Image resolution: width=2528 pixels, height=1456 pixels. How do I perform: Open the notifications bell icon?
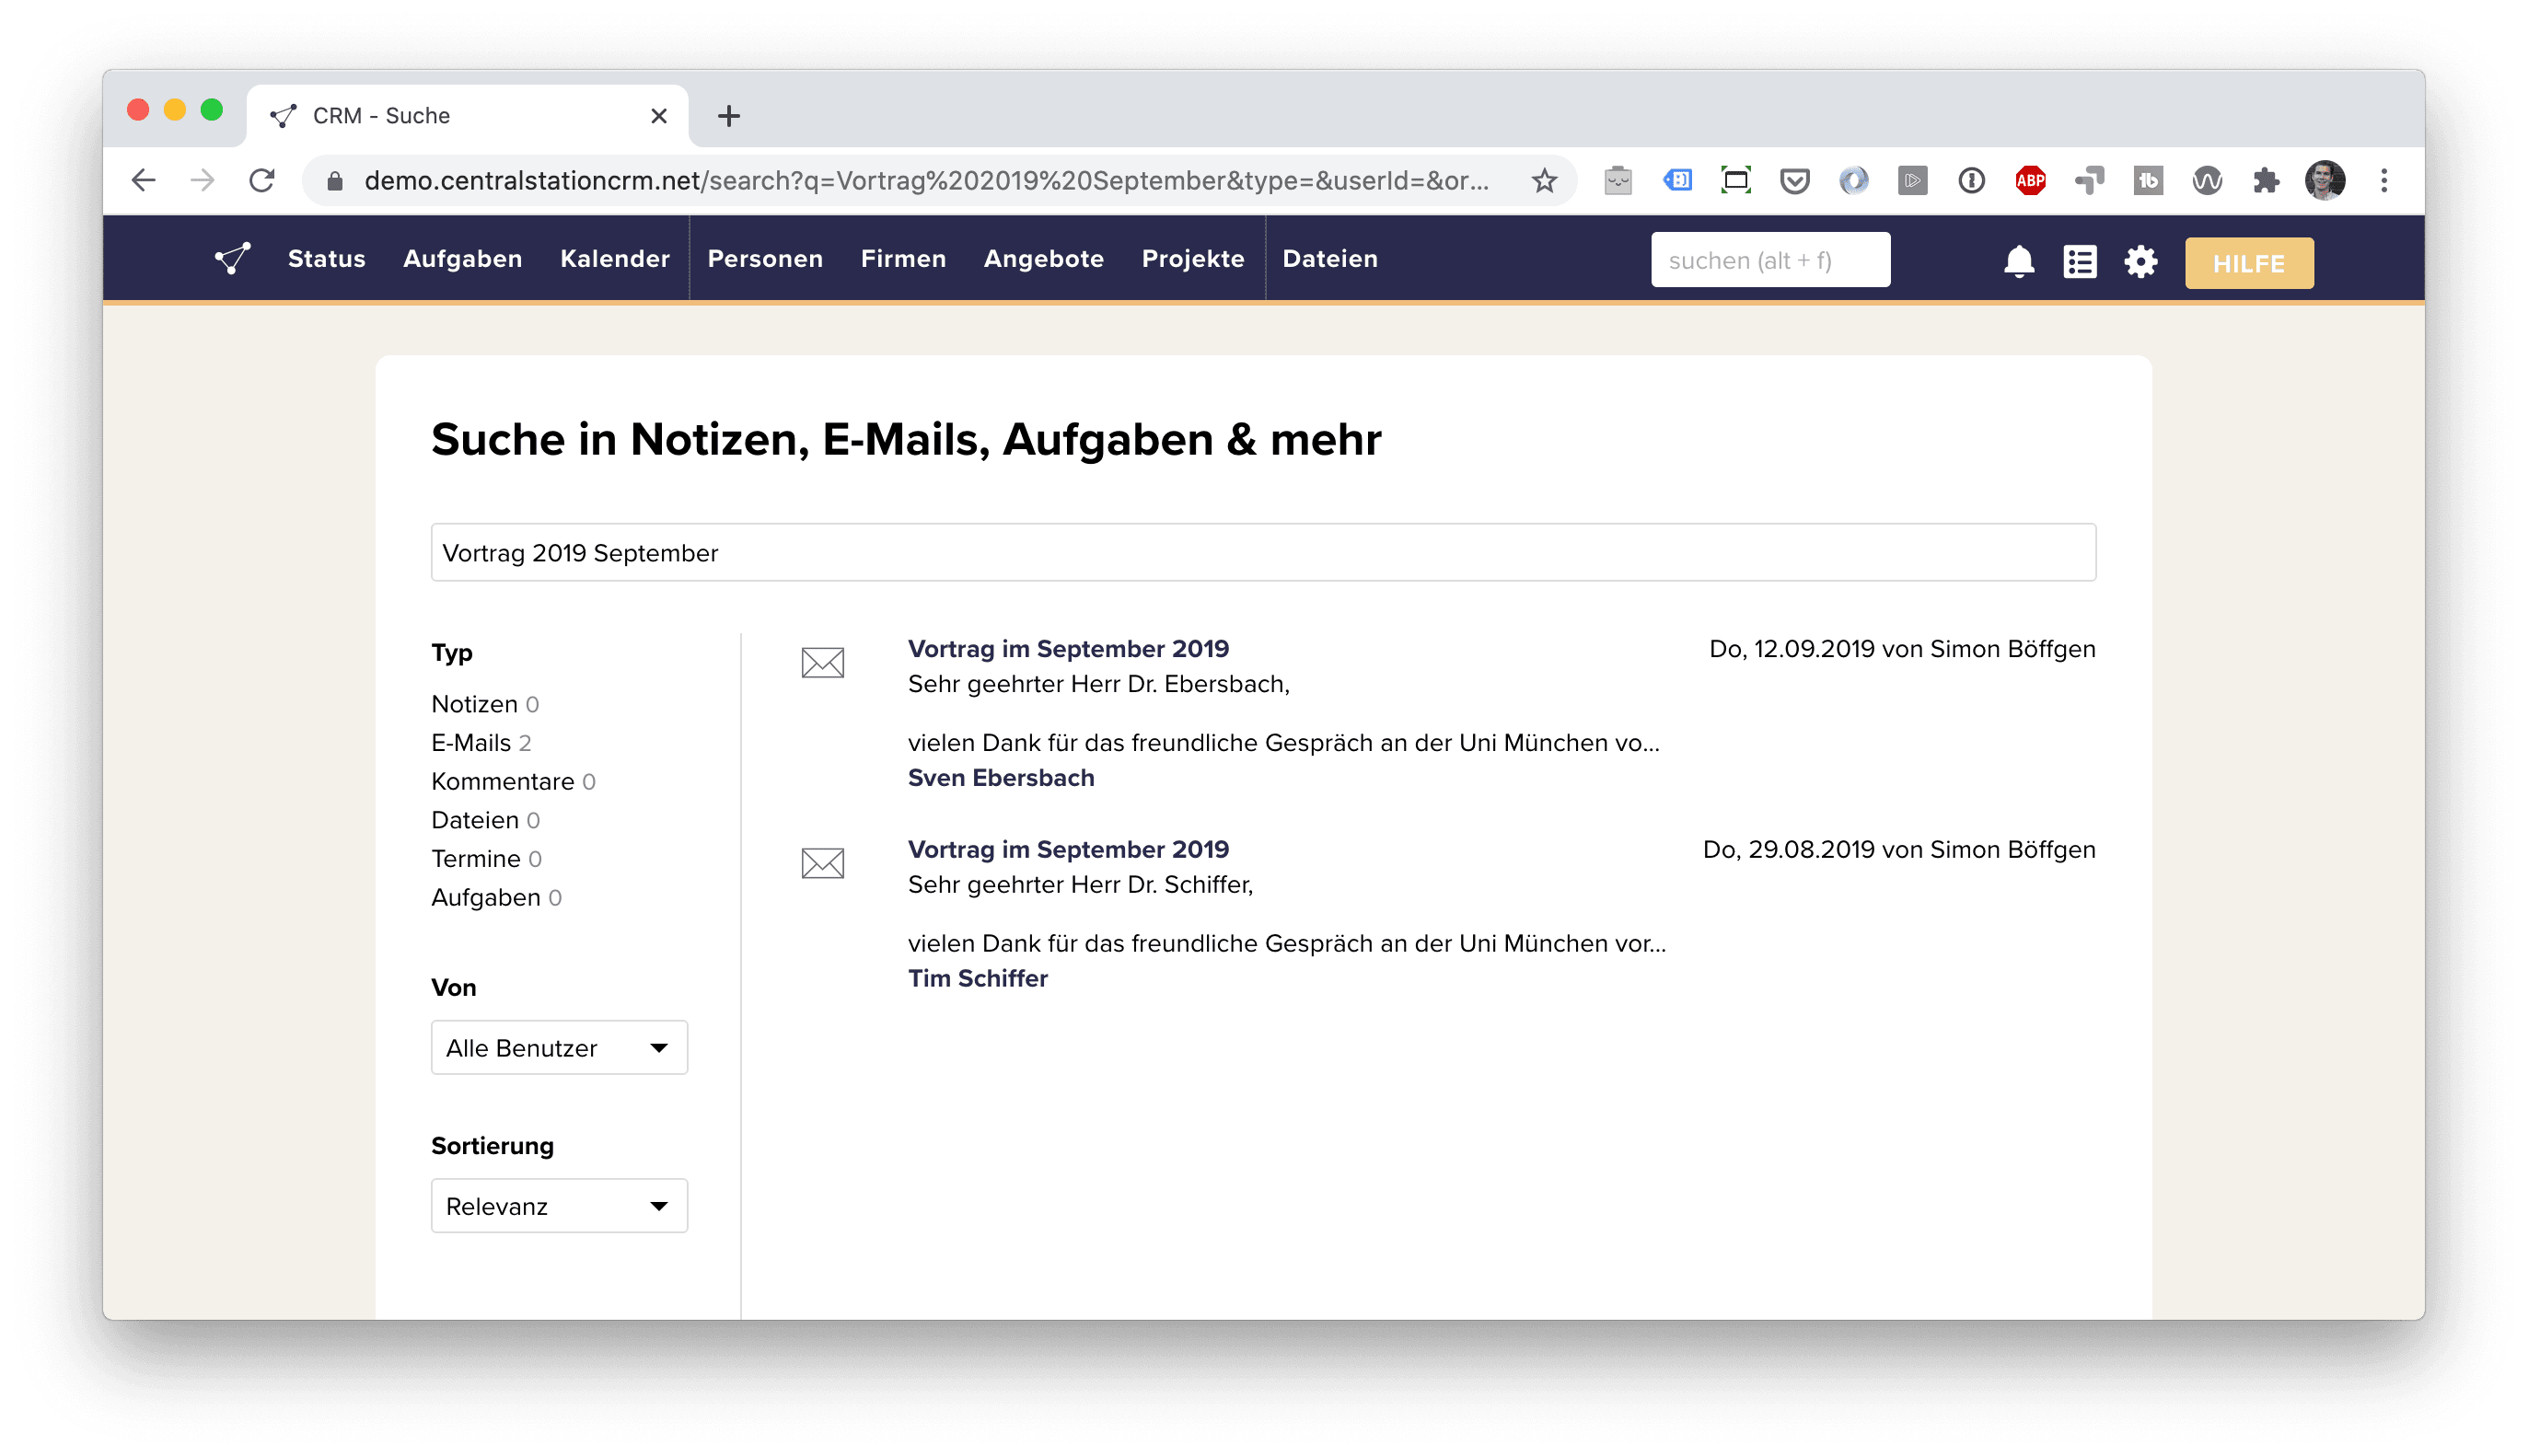point(2018,261)
